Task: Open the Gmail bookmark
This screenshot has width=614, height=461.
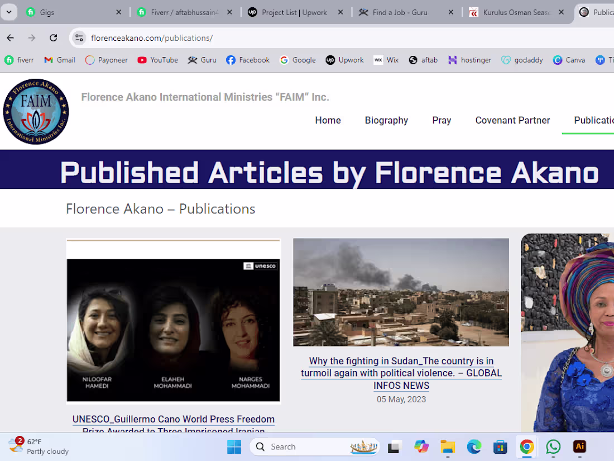Action: click(60, 60)
